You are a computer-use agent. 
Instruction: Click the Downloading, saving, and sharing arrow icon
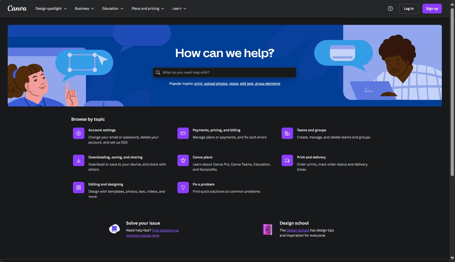click(79, 160)
